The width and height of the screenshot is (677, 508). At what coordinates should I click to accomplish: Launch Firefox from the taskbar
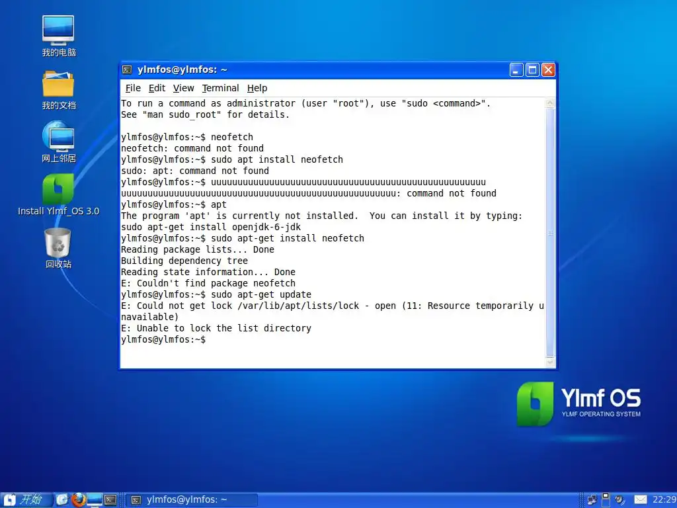click(x=79, y=500)
